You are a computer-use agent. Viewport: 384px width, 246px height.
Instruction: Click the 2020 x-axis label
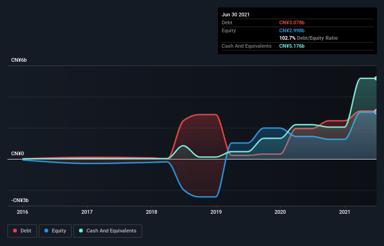click(x=280, y=212)
